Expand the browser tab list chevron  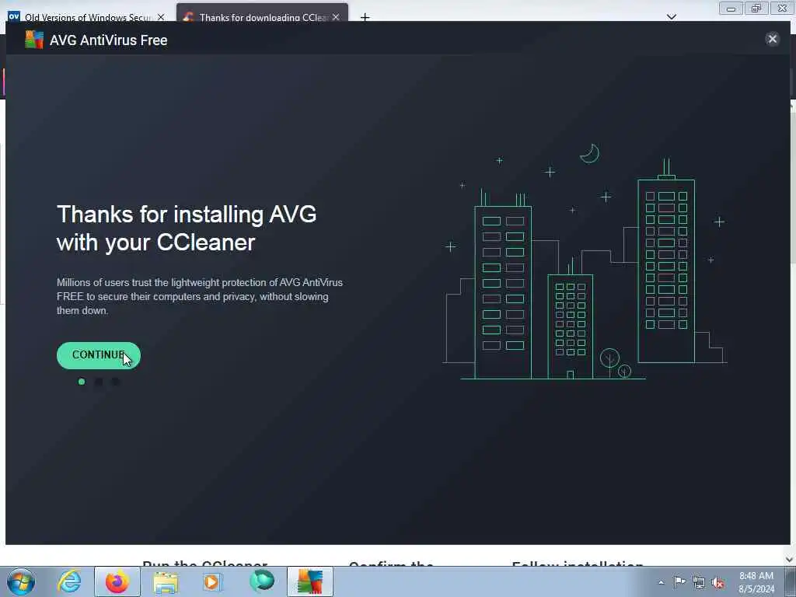point(671,17)
